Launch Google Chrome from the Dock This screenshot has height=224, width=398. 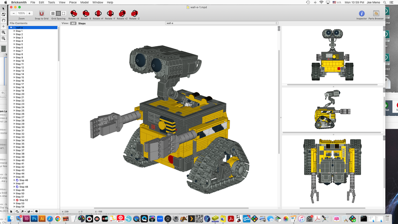(58, 218)
